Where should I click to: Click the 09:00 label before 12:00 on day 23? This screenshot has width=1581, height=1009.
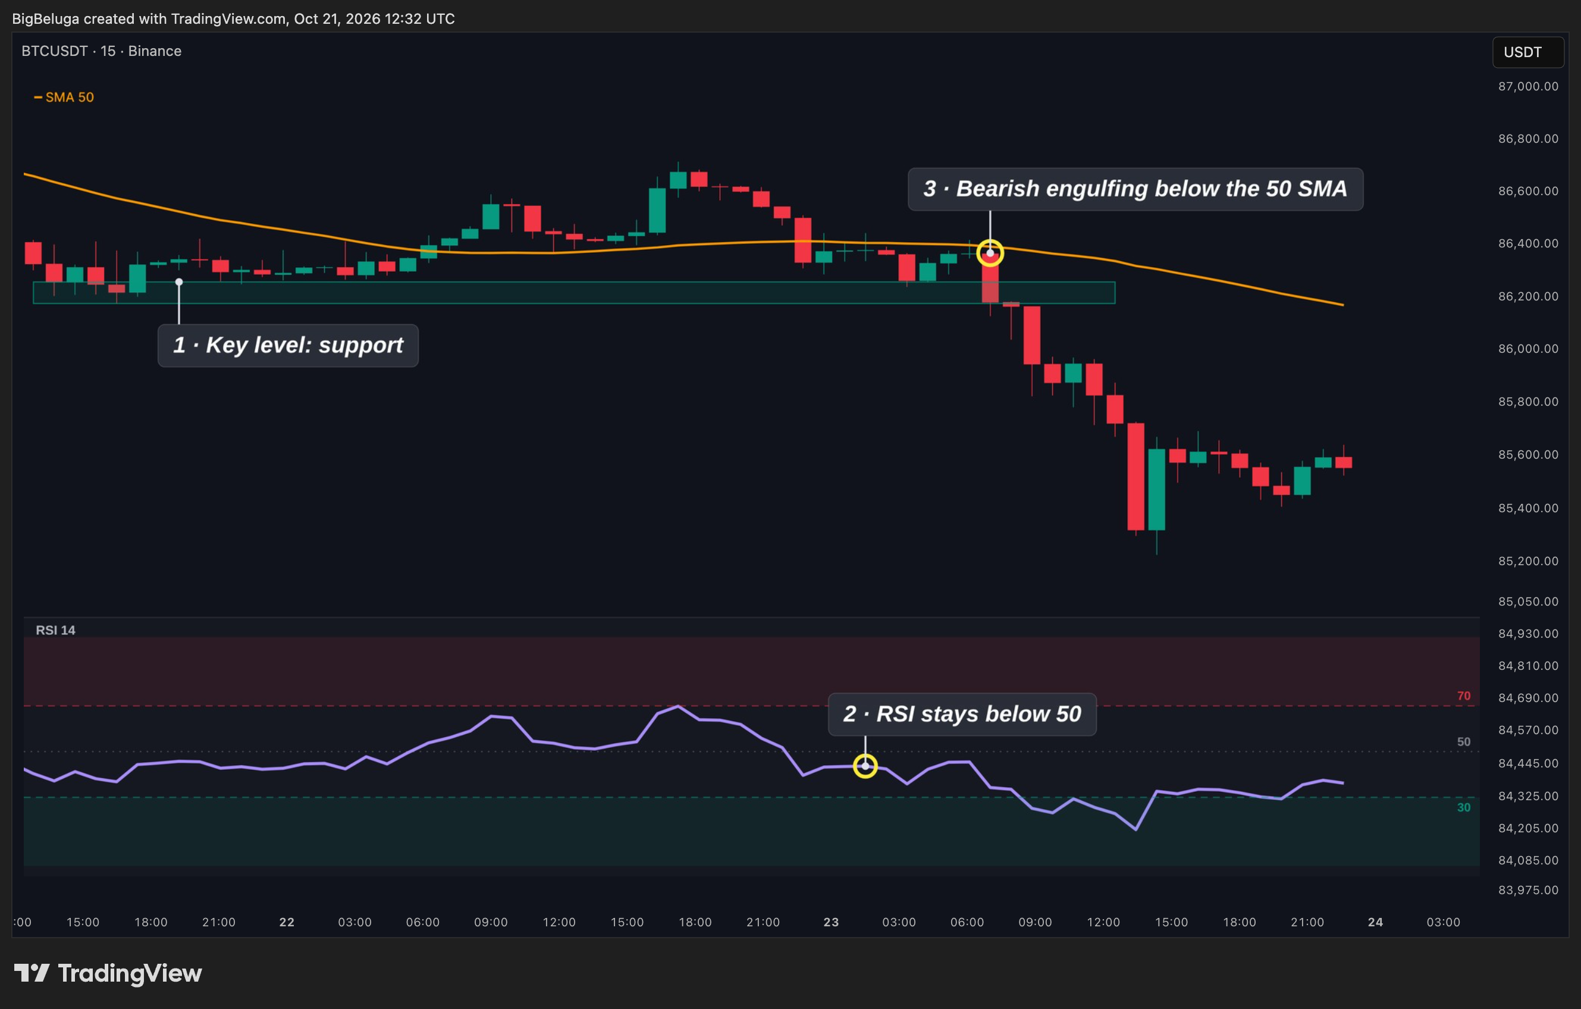pos(1035,922)
